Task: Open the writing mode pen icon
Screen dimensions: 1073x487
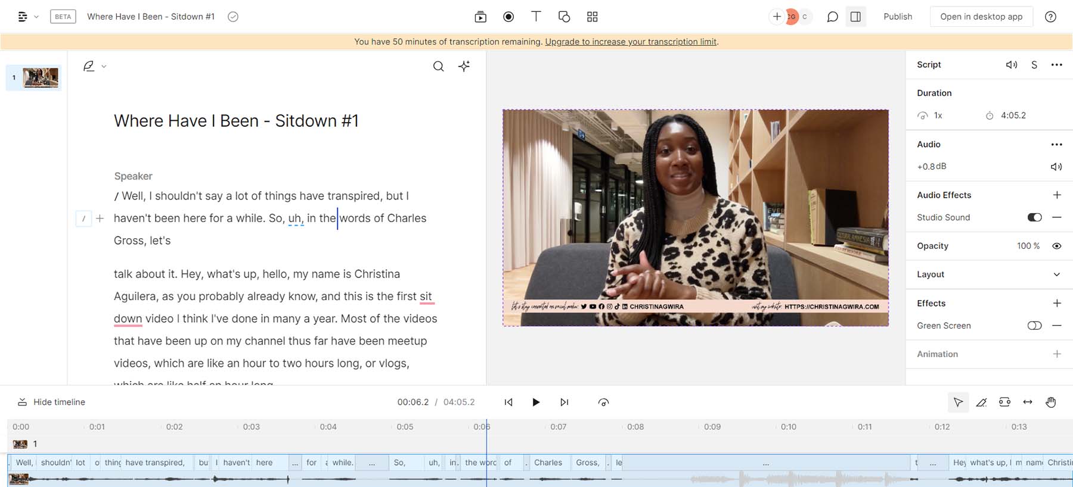Action: pos(89,66)
